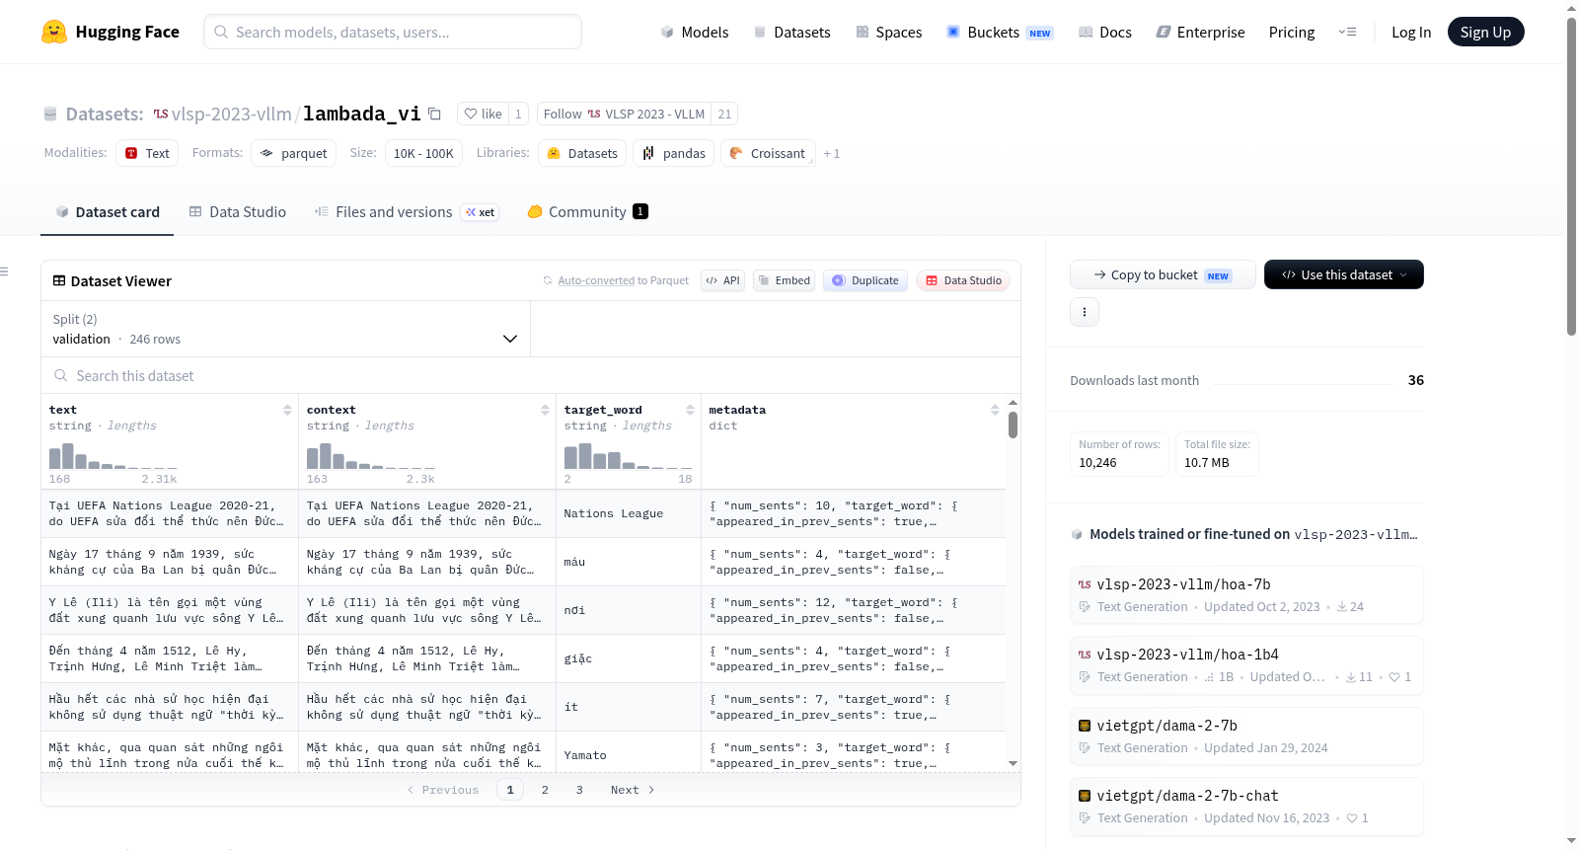
Task: Sort the text column
Action: point(287,410)
